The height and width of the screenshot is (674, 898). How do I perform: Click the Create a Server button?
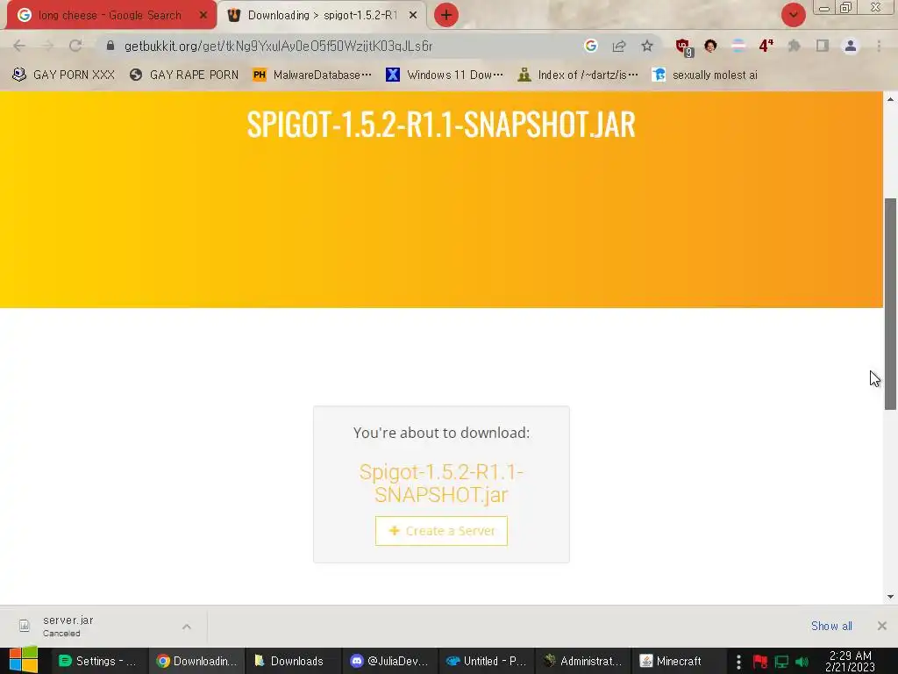(x=442, y=531)
